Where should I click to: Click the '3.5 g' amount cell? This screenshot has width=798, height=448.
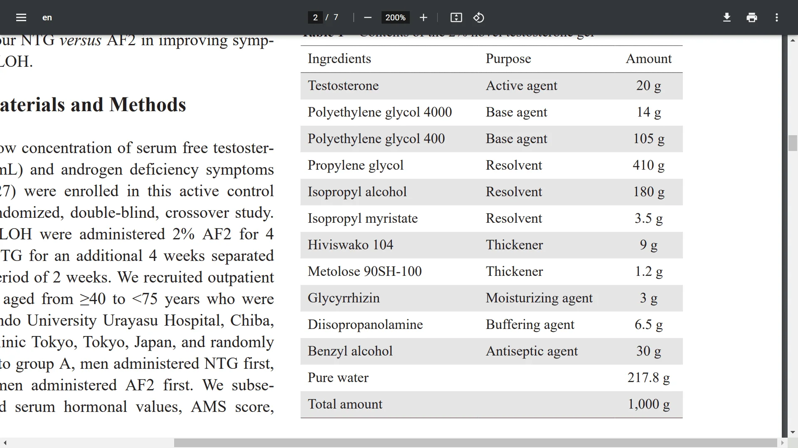pos(648,219)
